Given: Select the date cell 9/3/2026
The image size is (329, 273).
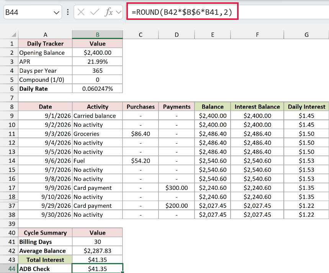Looking at the screenshot, I should (45, 134).
